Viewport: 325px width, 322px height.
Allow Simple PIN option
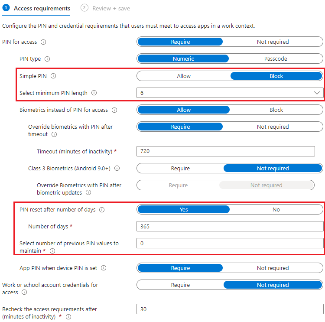coord(184,76)
